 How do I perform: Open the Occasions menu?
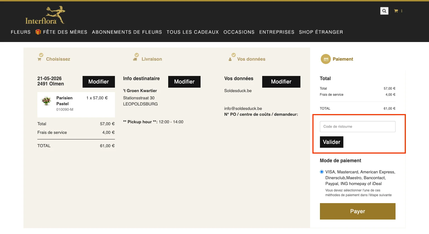[239, 32]
